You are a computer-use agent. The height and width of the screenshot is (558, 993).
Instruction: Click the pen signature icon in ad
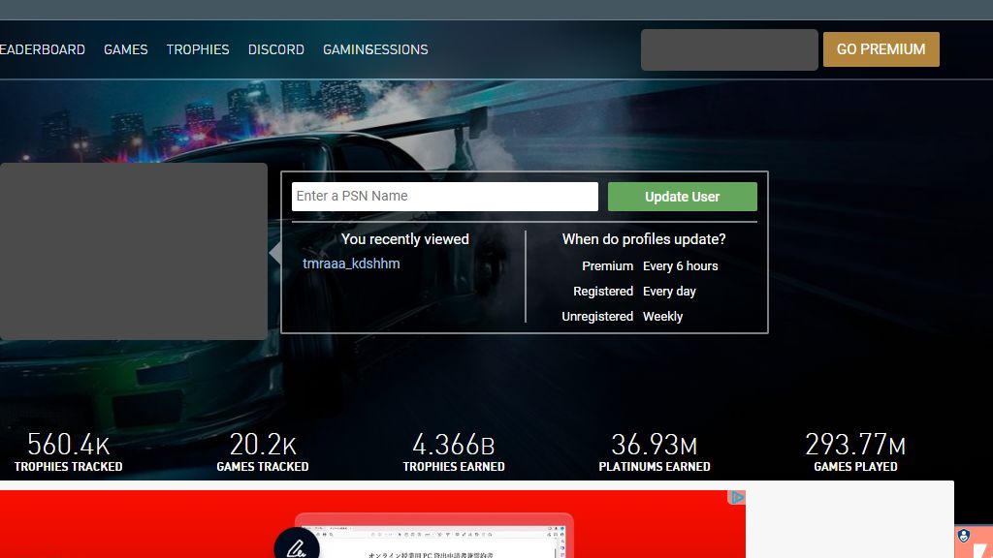(x=297, y=545)
